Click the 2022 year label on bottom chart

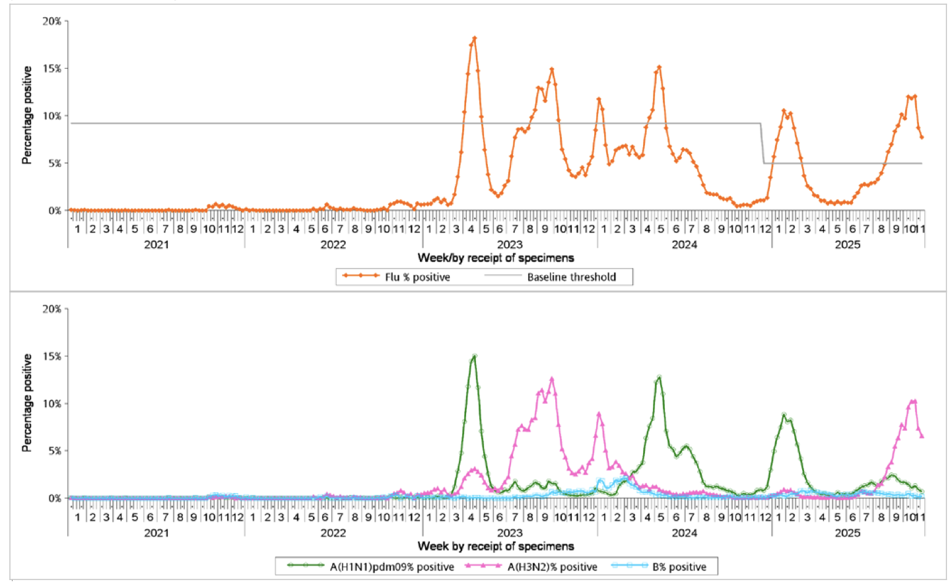pos(333,533)
